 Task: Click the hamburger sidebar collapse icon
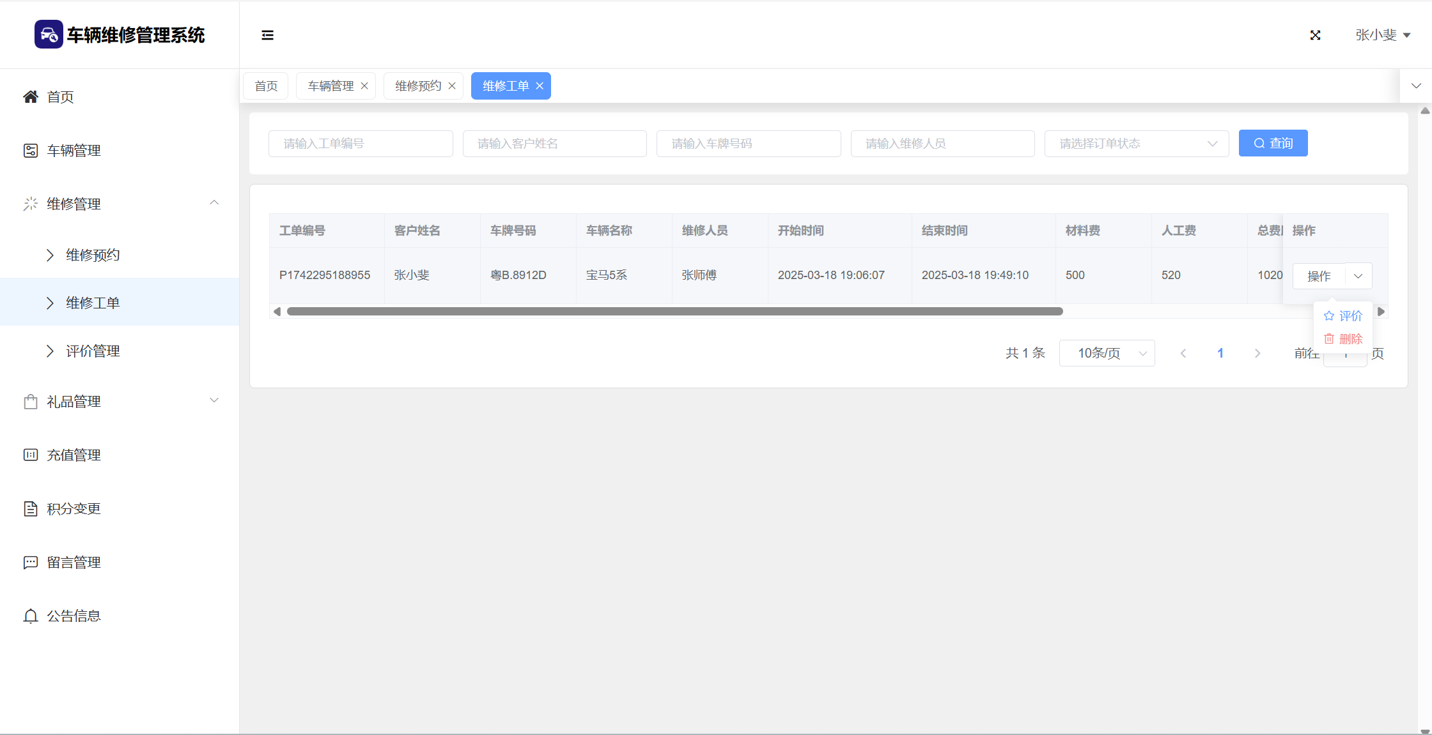coord(267,35)
